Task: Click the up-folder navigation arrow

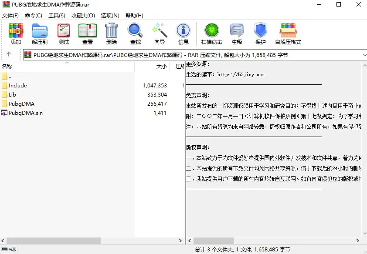Action: [x=10, y=55]
